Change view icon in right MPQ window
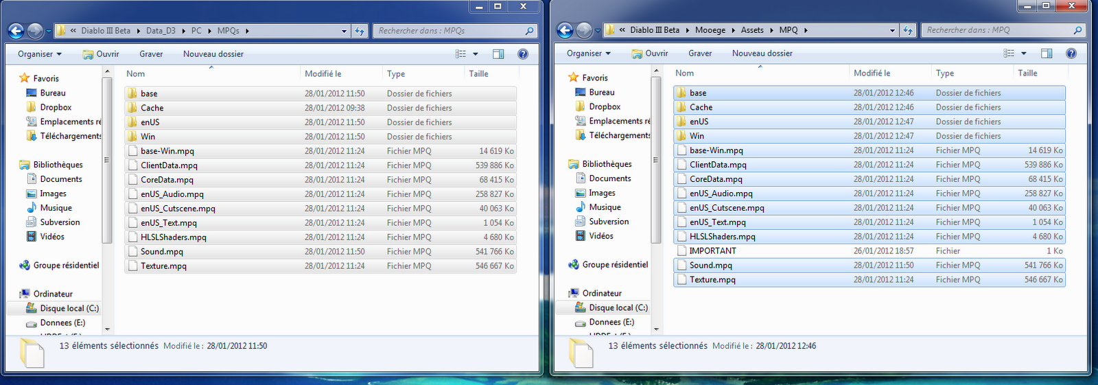 coord(1009,54)
